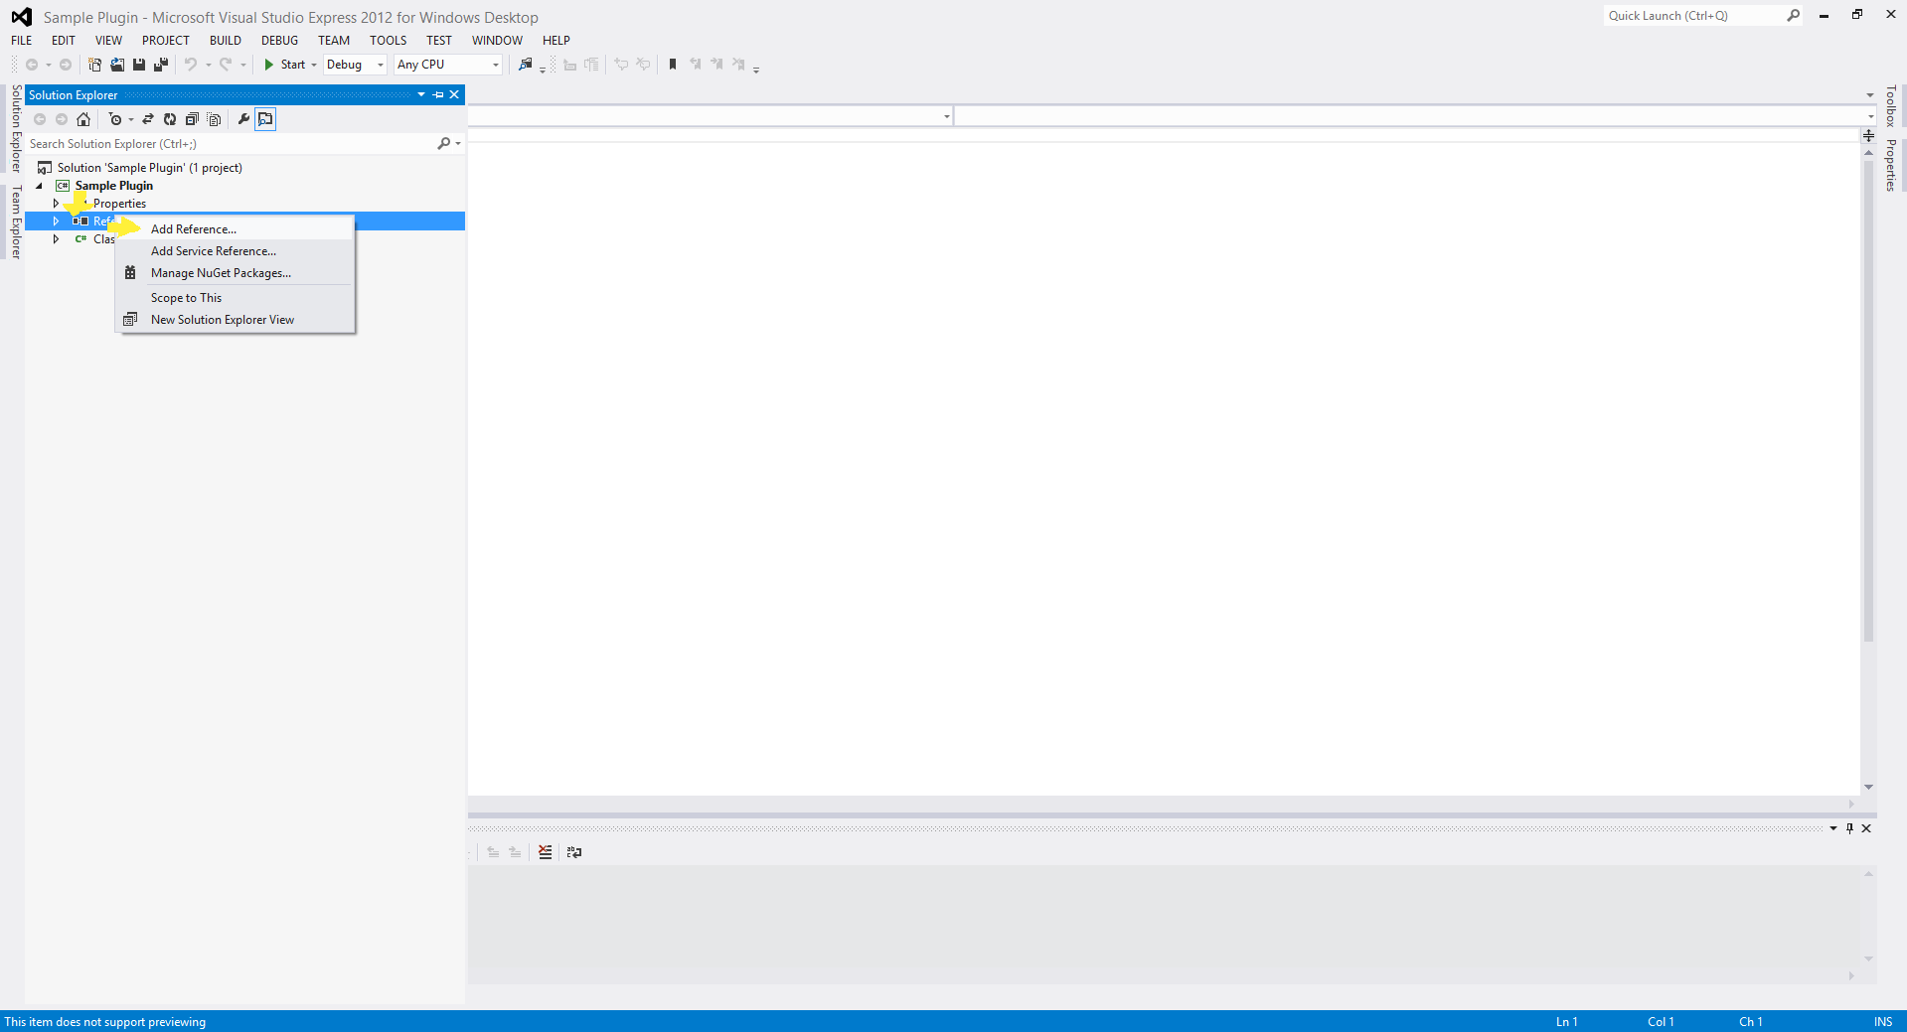The height and width of the screenshot is (1032, 1907).
Task: Choose New Solution Explorer View
Action: [236, 320]
